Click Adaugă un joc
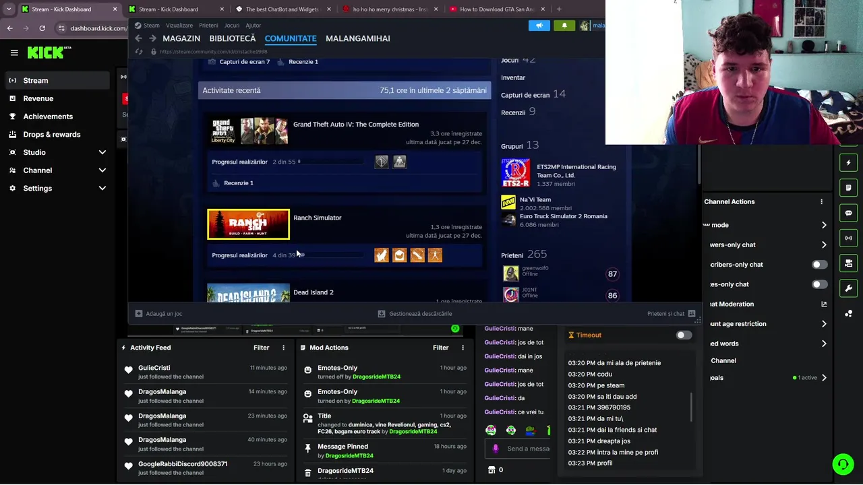 click(158, 313)
